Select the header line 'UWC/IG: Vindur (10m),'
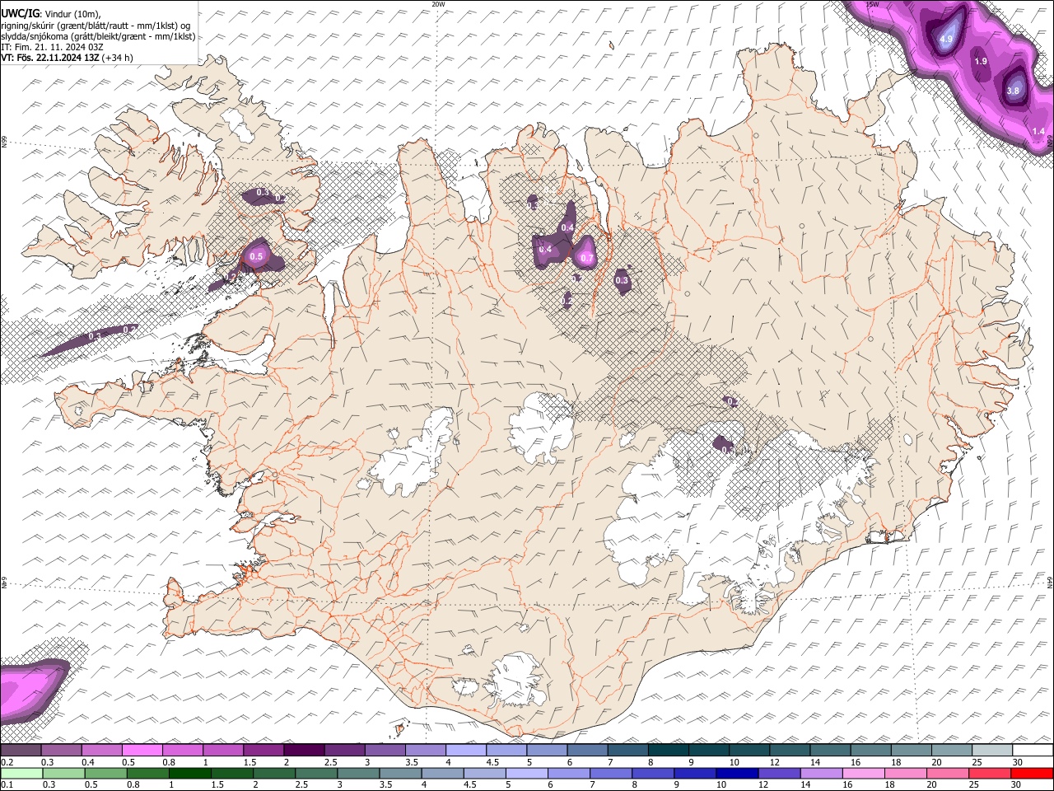Viewport: 1054px width, 791px height. click(49, 13)
